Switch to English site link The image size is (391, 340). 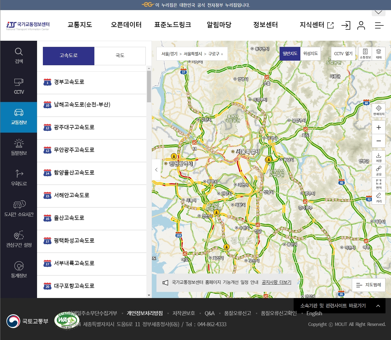point(314,313)
